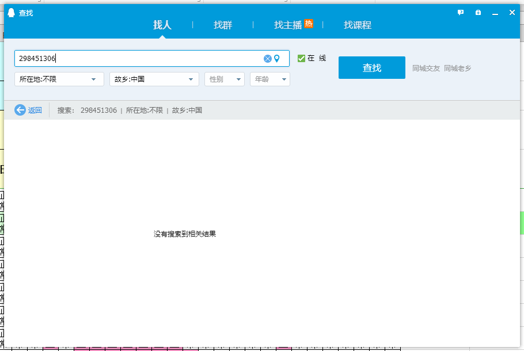Clear the search box with the X icon
Screen dimensions: 524x351
(x=267, y=59)
